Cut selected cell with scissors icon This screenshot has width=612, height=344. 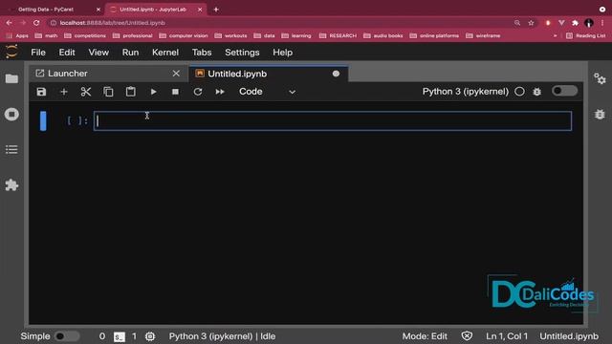86,92
